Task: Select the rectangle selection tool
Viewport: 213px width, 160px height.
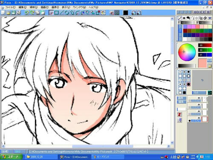Action: 56,13
